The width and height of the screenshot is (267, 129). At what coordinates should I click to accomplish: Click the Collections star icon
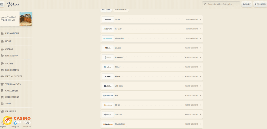[2, 97]
